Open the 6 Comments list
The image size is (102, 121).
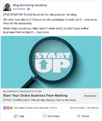[x=77, y=108]
